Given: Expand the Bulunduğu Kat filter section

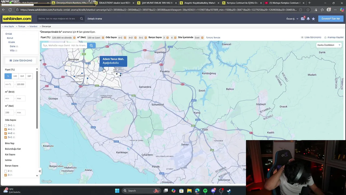Looking at the screenshot, I should point(13,149).
